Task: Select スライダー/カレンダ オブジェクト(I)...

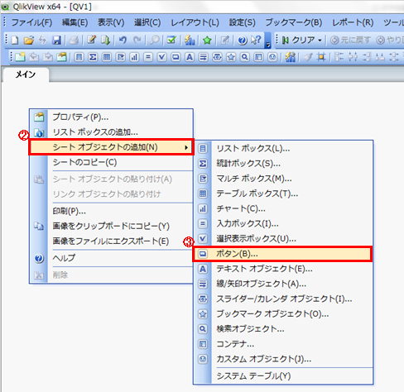Action: click(283, 299)
